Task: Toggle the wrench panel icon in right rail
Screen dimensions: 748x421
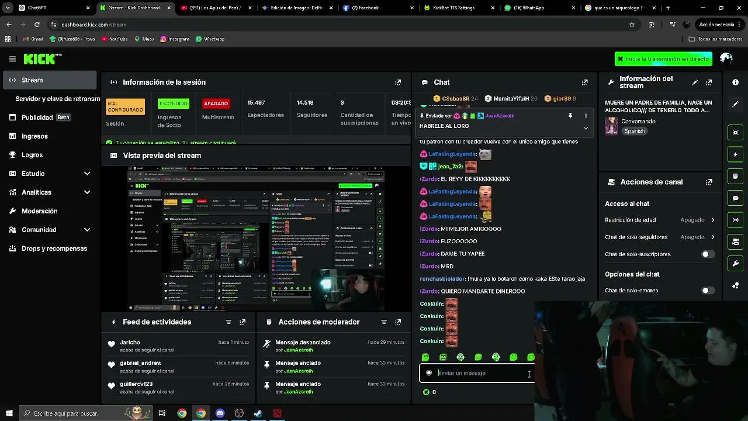Action: click(735, 264)
